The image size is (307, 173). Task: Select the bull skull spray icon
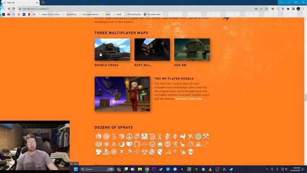point(121,152)
